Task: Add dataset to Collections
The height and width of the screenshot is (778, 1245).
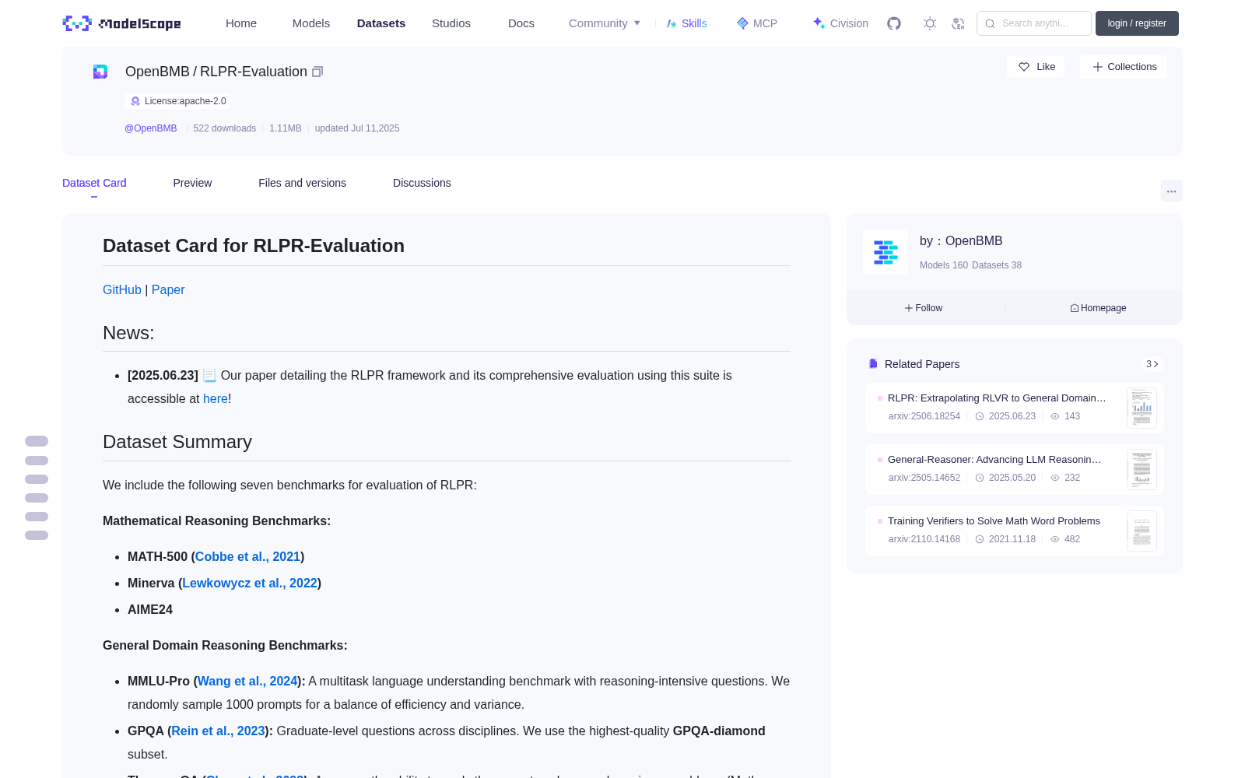Action: pos(1124,67)
